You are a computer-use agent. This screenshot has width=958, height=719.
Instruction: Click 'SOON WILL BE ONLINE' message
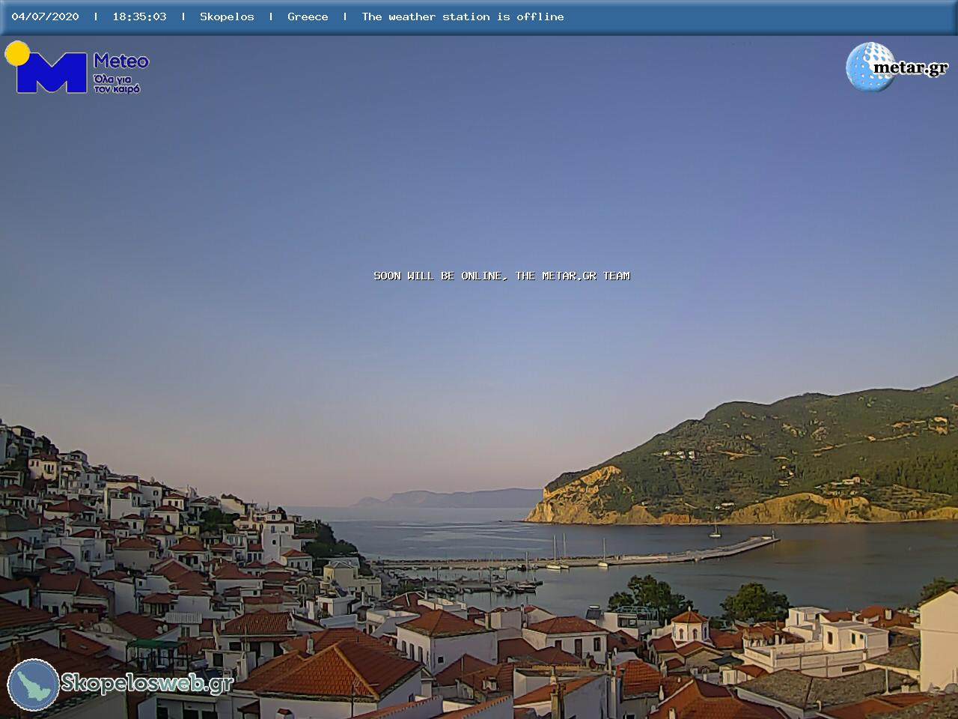point(501,276)
